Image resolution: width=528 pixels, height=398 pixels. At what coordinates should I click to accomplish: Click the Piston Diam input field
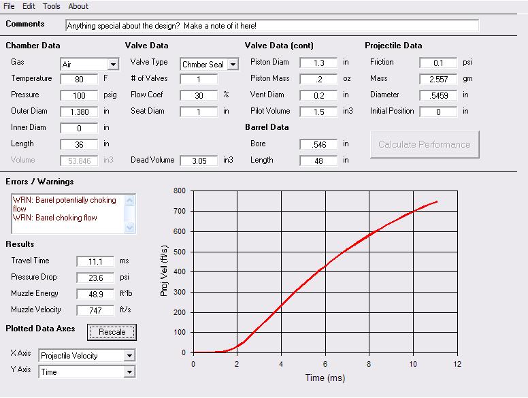(x=318, y=63)
